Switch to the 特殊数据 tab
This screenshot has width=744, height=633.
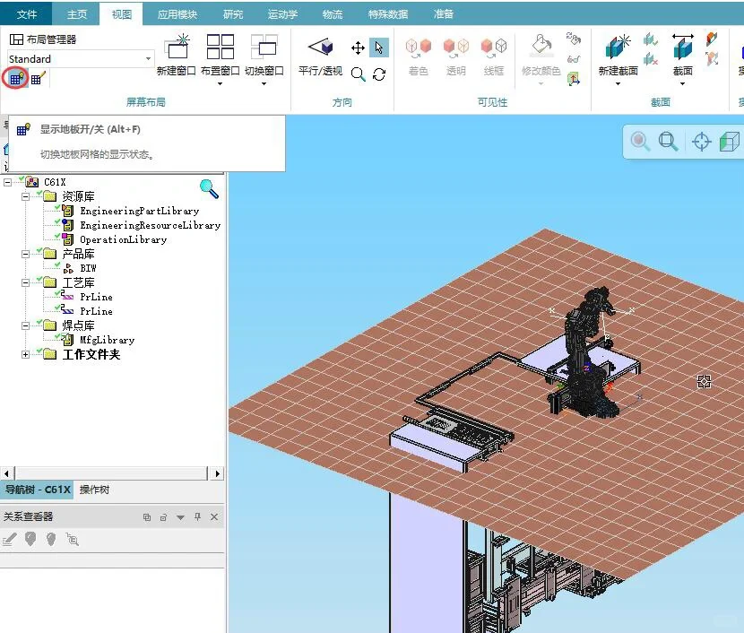point(388,14)
